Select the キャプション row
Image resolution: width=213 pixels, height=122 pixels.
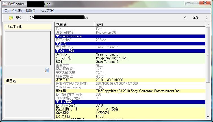tap(131, 47)
